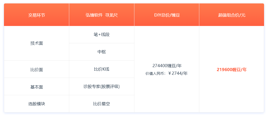Click 诊股专家(股票评级) cell
The width and height of the screenshot is (268, 117).
pos(102,87)
